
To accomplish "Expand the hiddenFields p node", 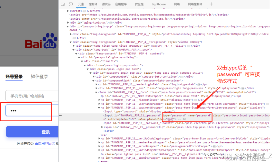I will pyautogui.click(x=99, y=100).
